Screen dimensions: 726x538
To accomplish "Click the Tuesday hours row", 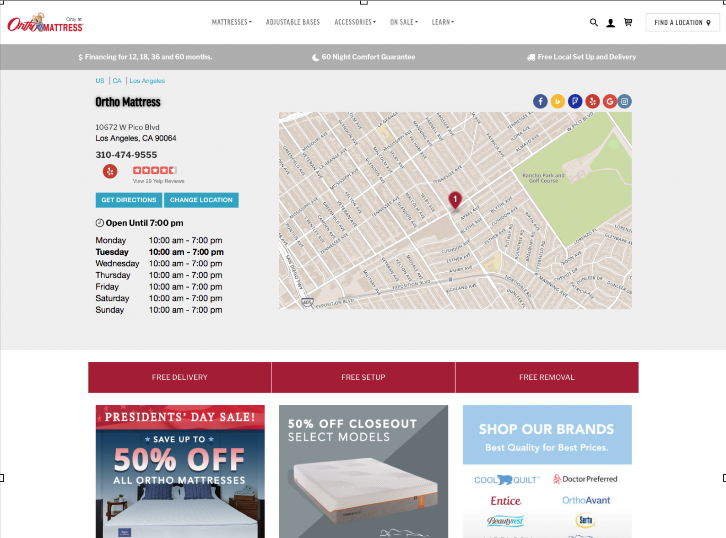I will (160, 252).
